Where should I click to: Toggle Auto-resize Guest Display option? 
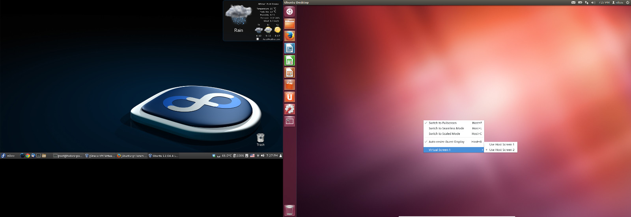point(446,142)
